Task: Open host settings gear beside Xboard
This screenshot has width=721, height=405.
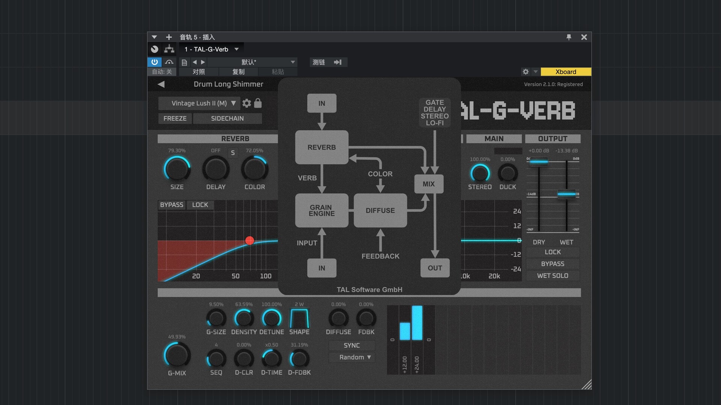Action: (x=525, y=72)
